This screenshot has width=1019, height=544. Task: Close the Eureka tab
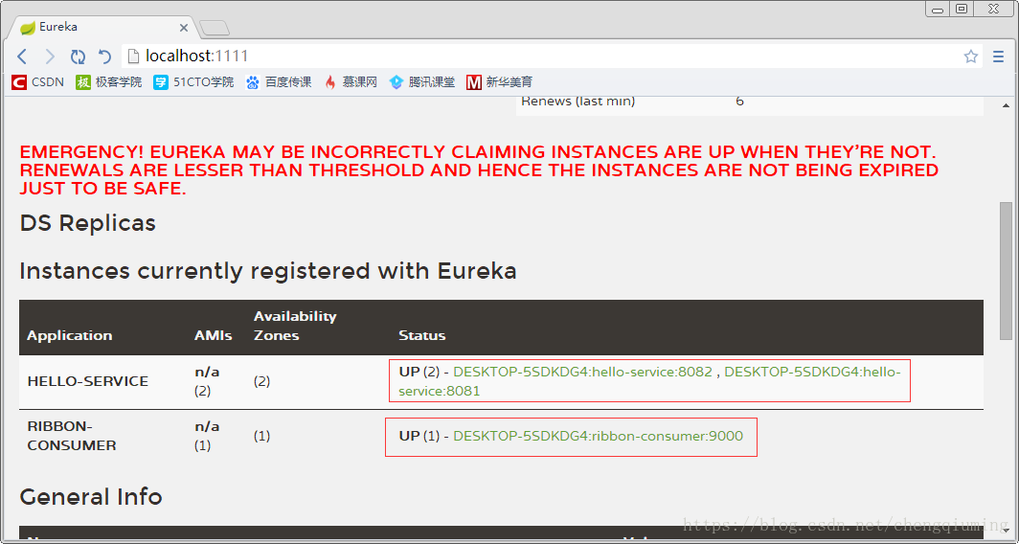click(x=184, y=28)
